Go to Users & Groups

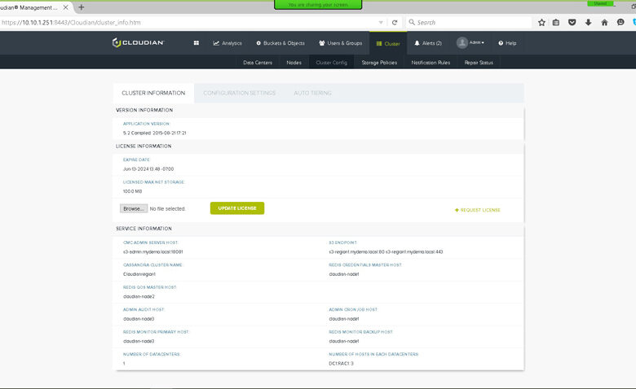340,43
